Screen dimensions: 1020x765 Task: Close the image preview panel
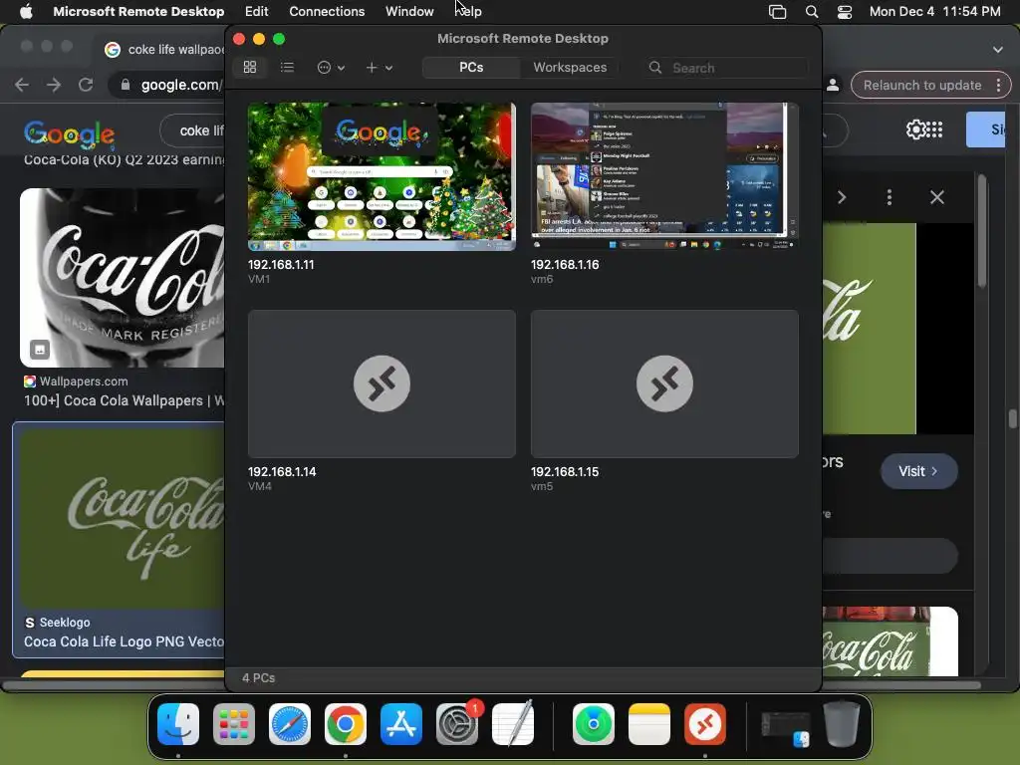tap(936, 197)
